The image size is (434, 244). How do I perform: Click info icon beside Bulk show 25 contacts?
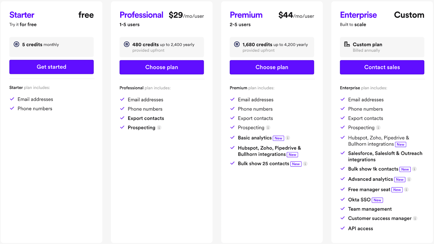305,164
